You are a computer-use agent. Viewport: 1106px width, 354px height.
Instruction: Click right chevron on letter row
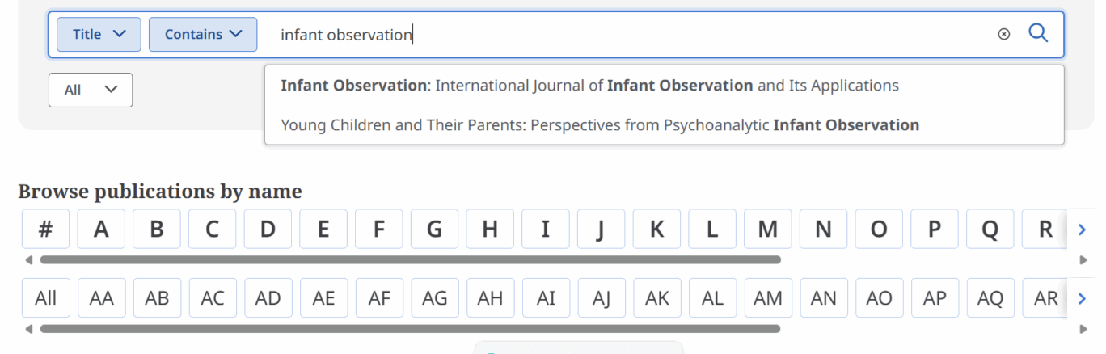coord(1083,230)
